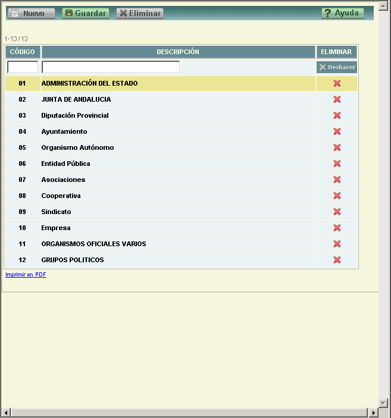Image resolution: width=391 pixels, height=418 pixels.
Task: Remove the Cooperativa row using its red X
Action: 337,196
